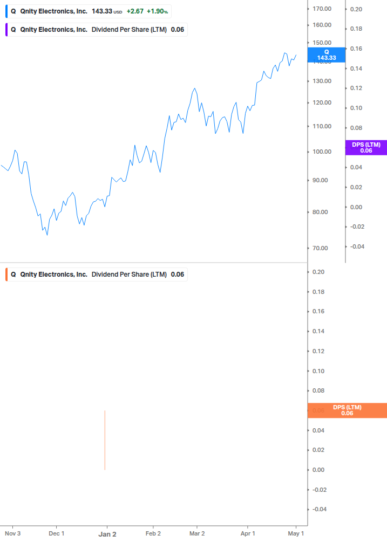This screenshot has height=542, width=387.
Task: Click the orange dividend bar near Jan 2
Action: (105, 440)
